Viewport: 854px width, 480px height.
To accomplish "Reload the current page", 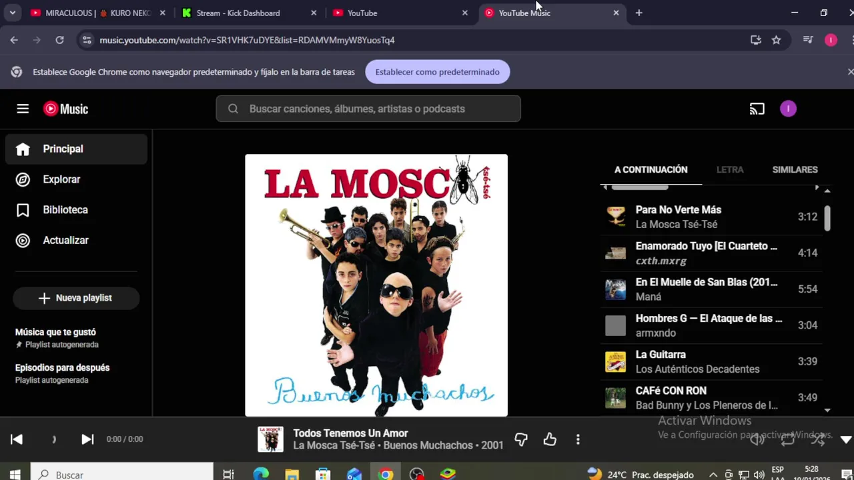I will [59, 40].
